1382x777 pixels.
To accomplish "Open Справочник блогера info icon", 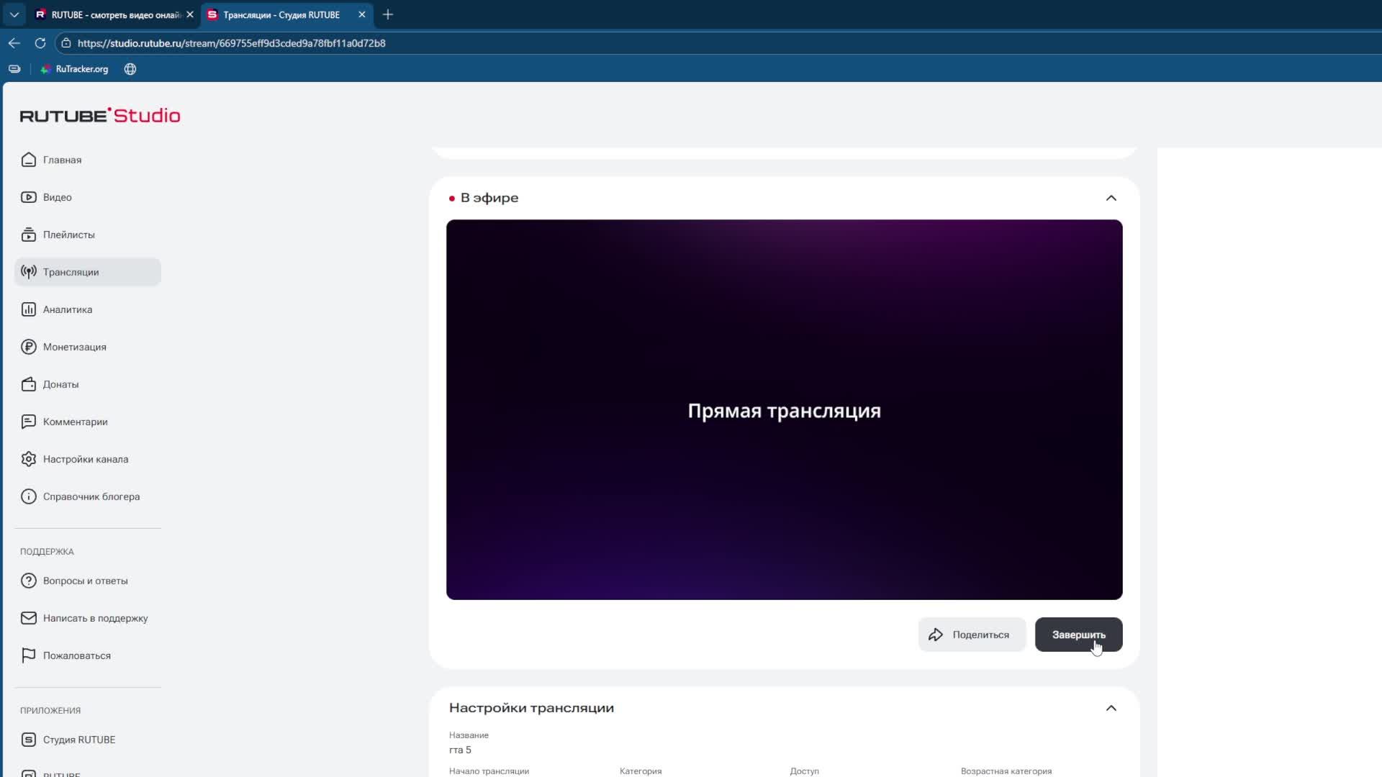I will [29, 496].
